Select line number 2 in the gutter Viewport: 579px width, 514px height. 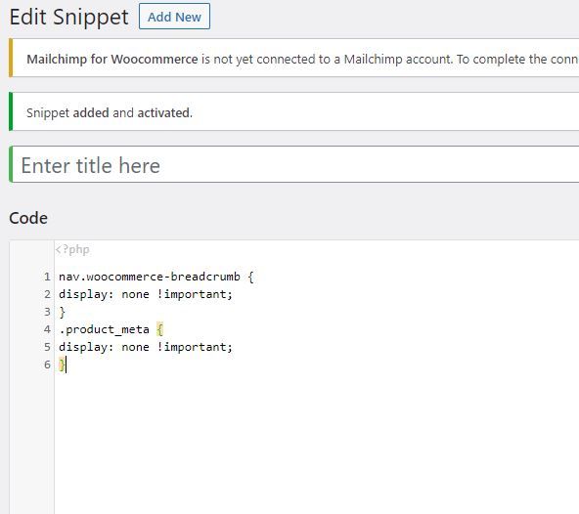(x=47, y=294)
